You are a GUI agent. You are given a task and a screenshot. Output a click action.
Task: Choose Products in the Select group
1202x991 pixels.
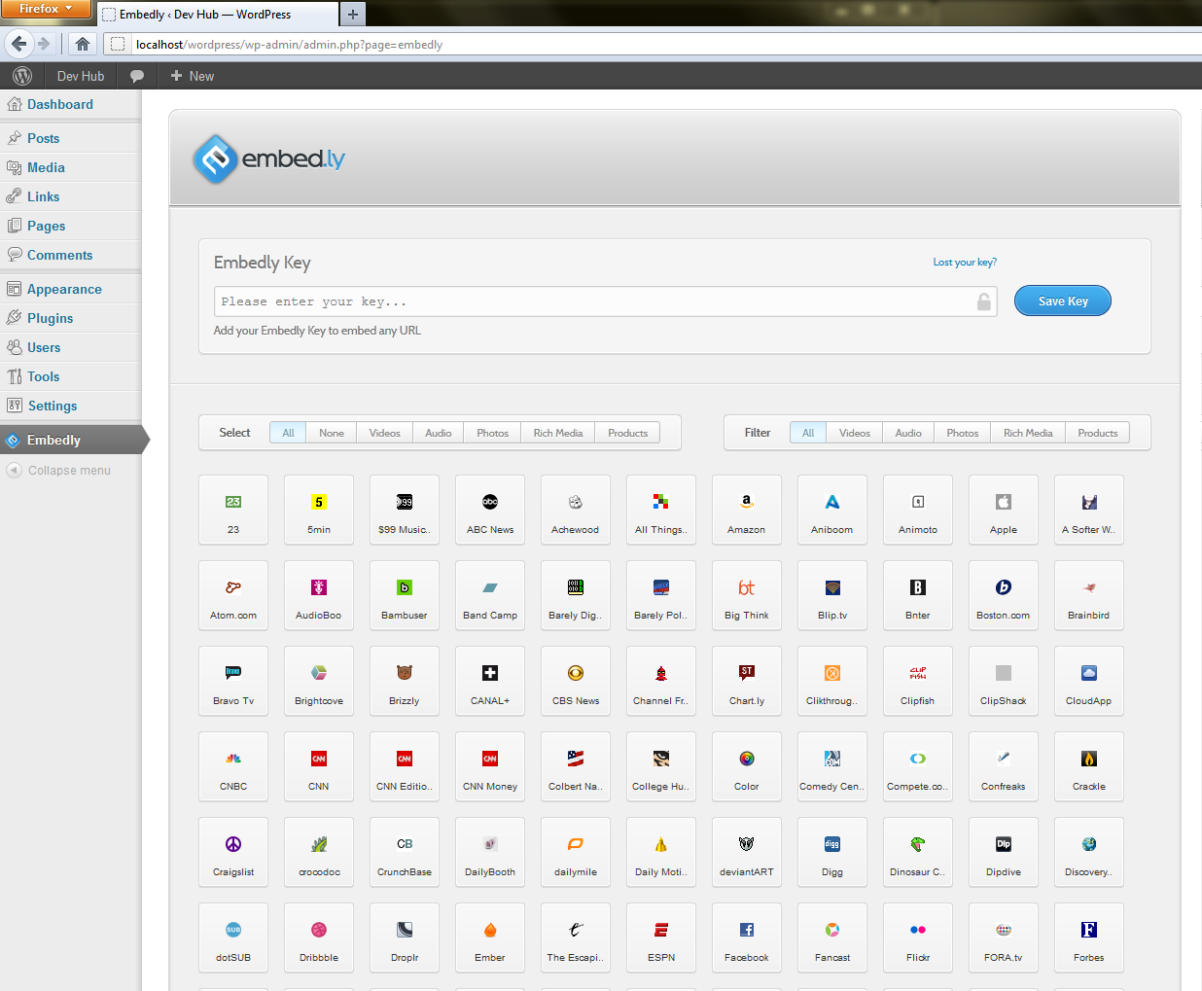point(627,433)
